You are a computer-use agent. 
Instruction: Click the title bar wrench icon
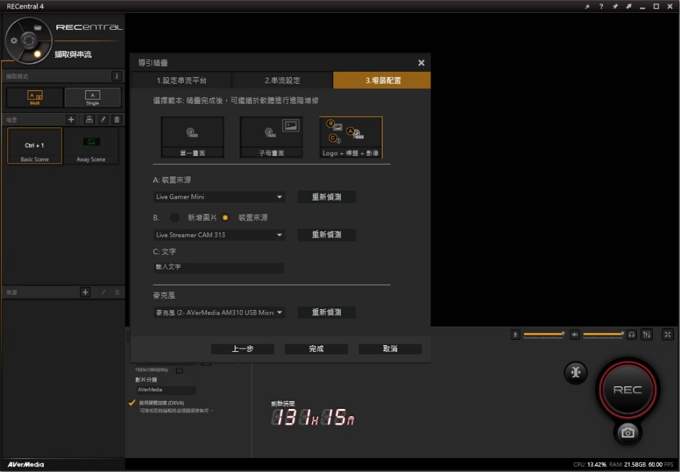[587, 7]
